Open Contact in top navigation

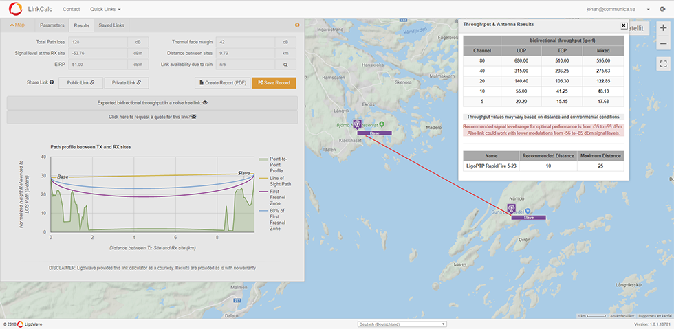coord(70,9)
